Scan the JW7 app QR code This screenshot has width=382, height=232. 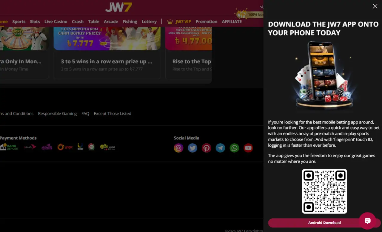point(324,191)
